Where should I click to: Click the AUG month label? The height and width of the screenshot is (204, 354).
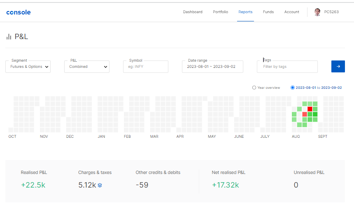(x=296, y=136)
